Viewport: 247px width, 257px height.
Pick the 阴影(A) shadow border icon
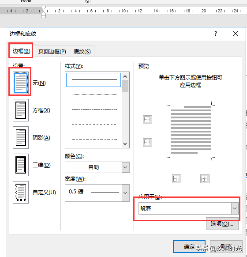pyautogui.click(x=21, y=137)
